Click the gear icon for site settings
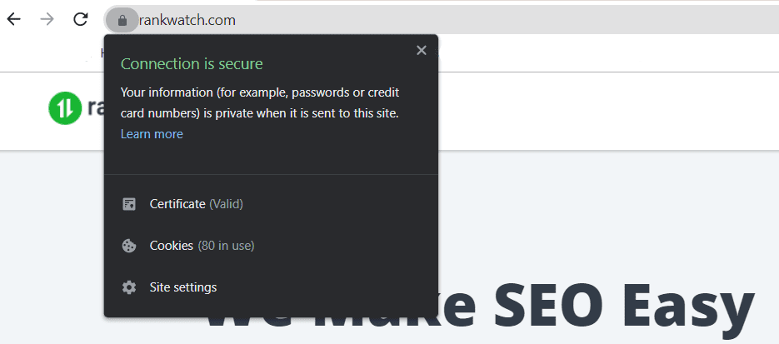Viewport: 779px width, 344px height. pyautogui.click(x=129, y=287)
